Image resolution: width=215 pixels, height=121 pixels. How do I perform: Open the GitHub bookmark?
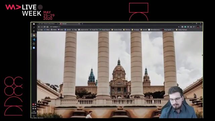[x=54, y=30]
